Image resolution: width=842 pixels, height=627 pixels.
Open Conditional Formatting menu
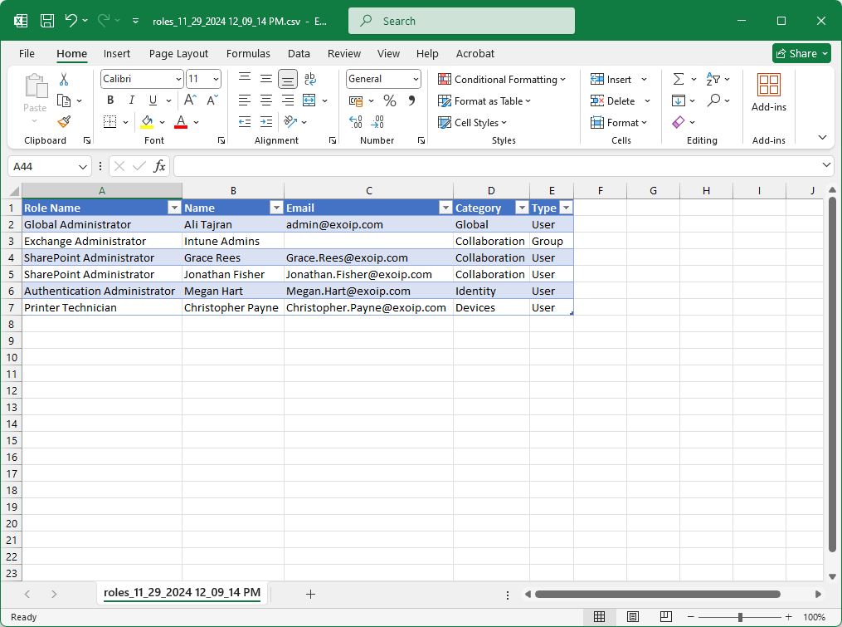click(503, 79)
